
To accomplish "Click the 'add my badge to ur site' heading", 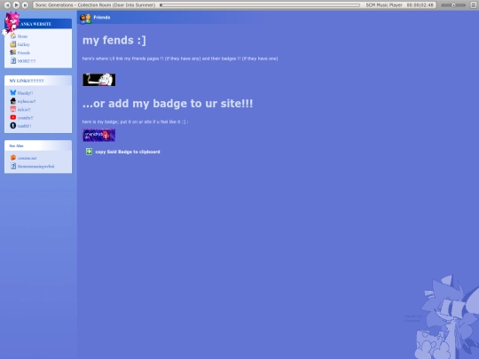I will coord(168,104).
